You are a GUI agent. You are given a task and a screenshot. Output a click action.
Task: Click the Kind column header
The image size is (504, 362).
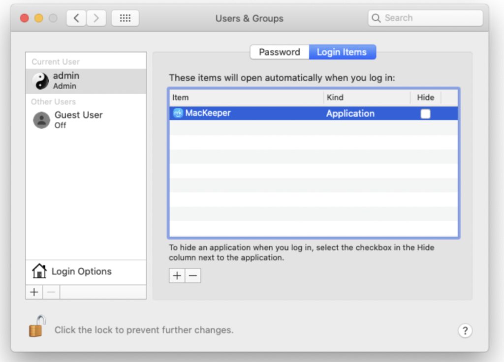pos(367,97)
